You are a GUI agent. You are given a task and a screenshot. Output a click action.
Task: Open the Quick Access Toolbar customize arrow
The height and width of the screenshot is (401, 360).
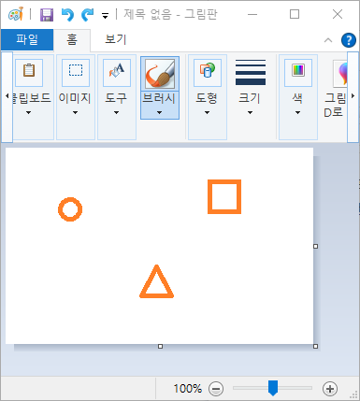(106, 16)
